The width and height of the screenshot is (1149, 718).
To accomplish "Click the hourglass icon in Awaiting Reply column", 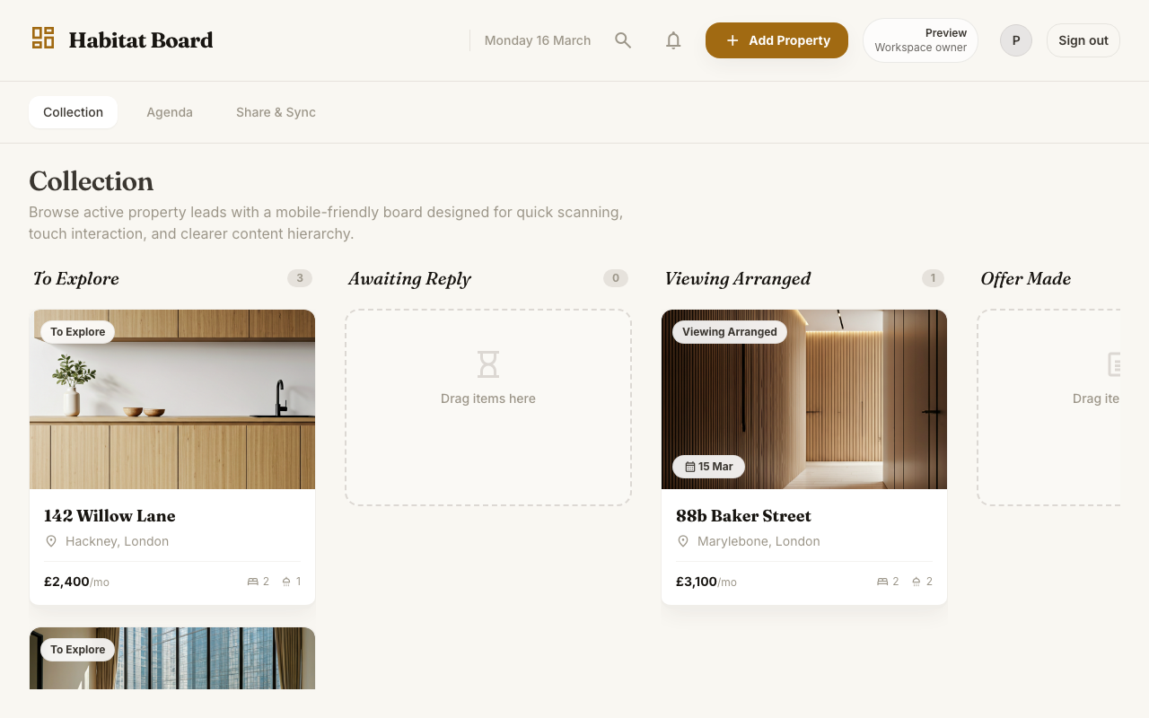I will 487,365.
